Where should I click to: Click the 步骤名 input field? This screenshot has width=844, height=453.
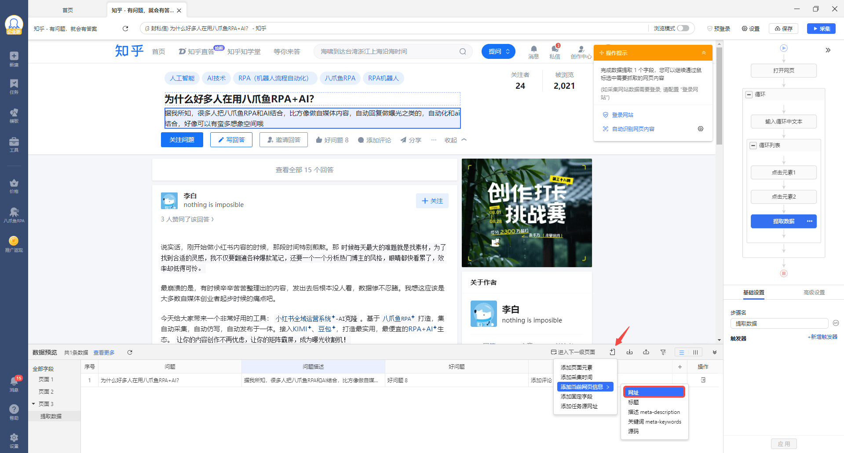click(779, 323)
